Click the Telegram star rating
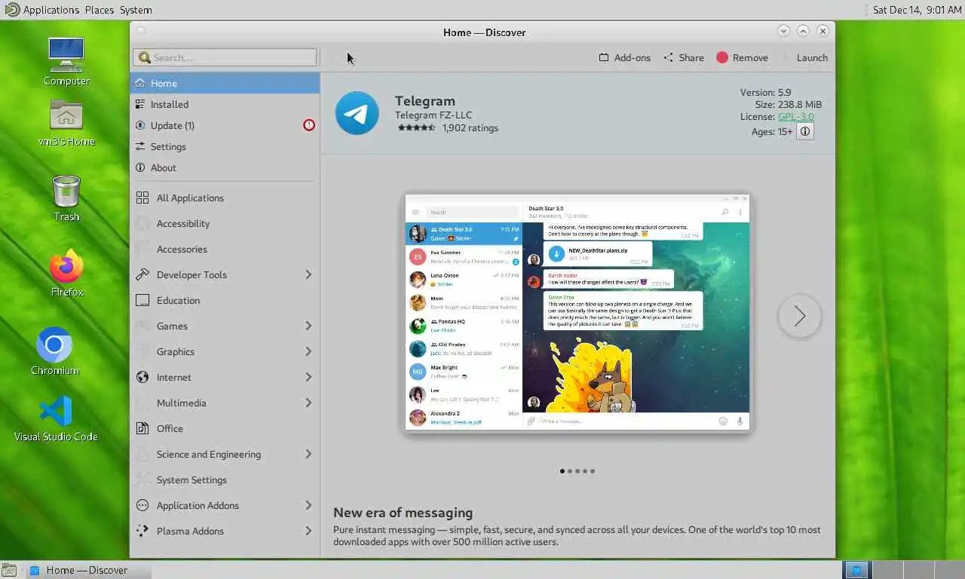Image resolution: width=965 pixels, height=579 pixels. coord(416,127)
